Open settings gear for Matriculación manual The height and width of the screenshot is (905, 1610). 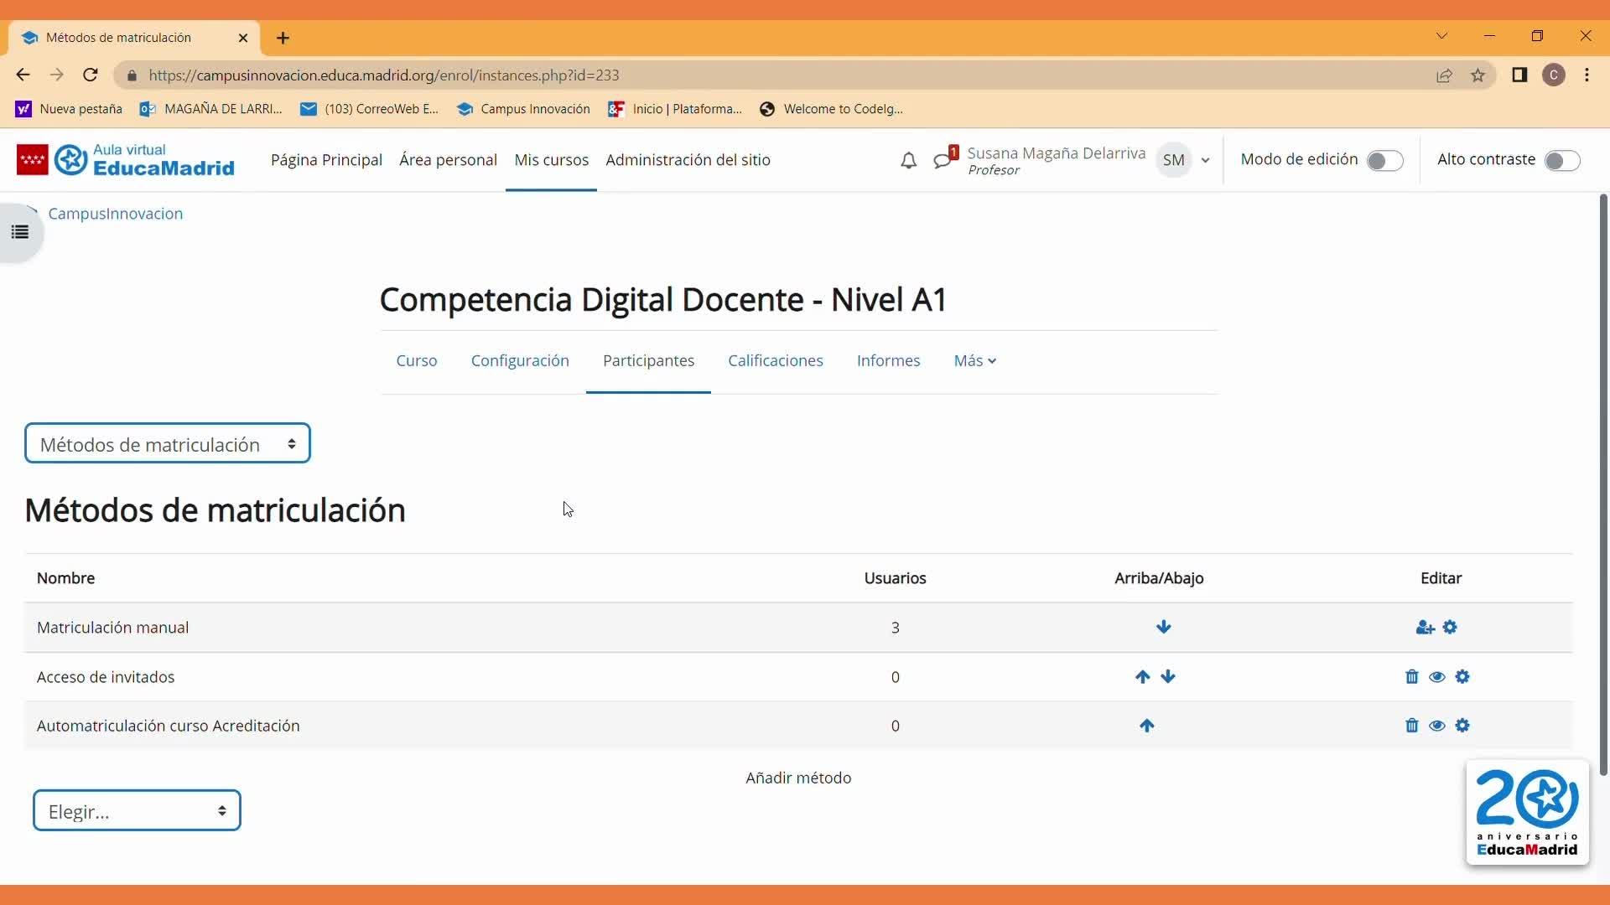(1450, 628)
